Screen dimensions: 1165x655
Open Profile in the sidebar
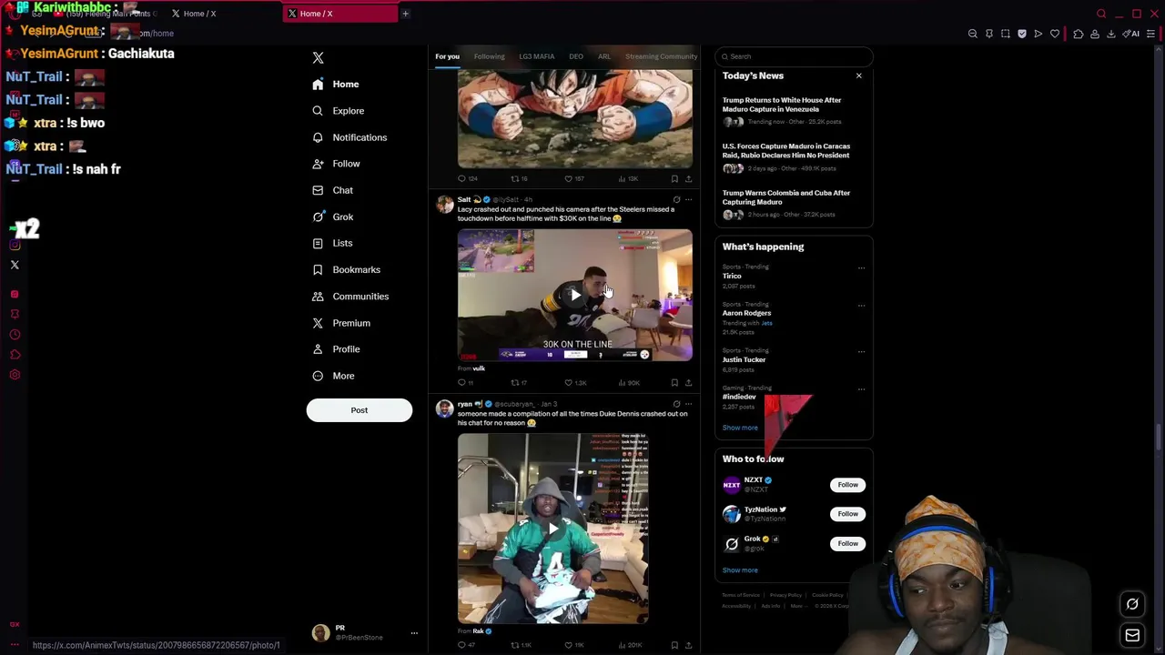point(336,349)
